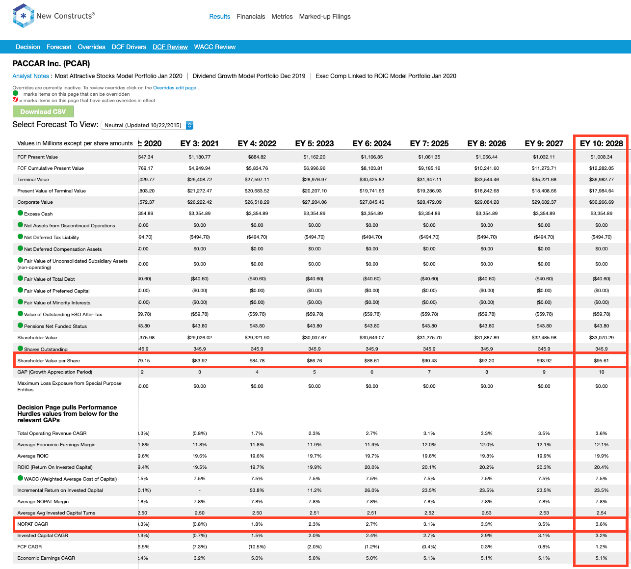Click the Shareholder Value per Share row label

coord(49,360)
